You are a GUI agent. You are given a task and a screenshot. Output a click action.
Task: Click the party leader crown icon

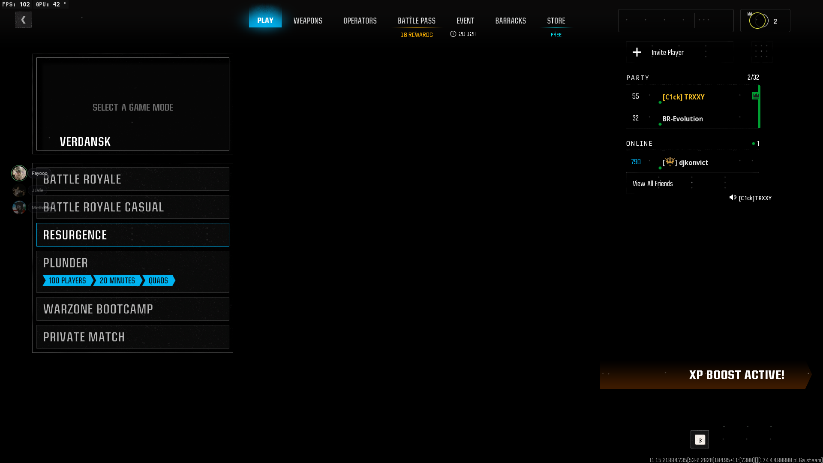[756, 96]
